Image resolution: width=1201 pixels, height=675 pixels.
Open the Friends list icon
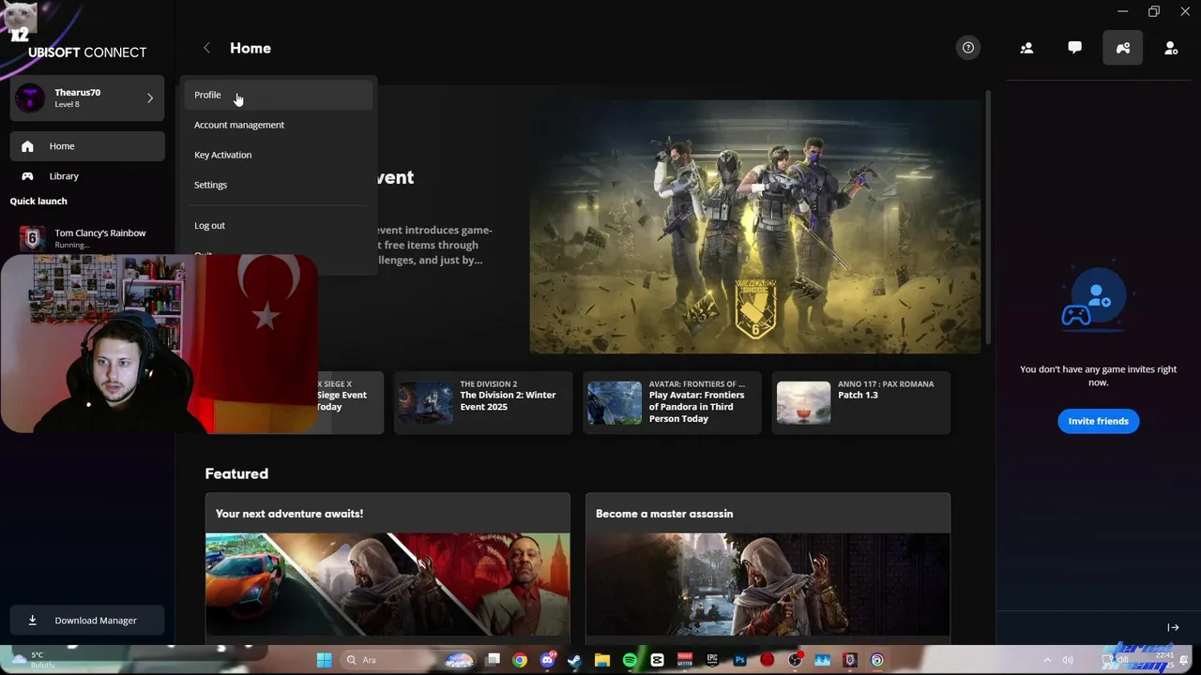point(1026,48)
